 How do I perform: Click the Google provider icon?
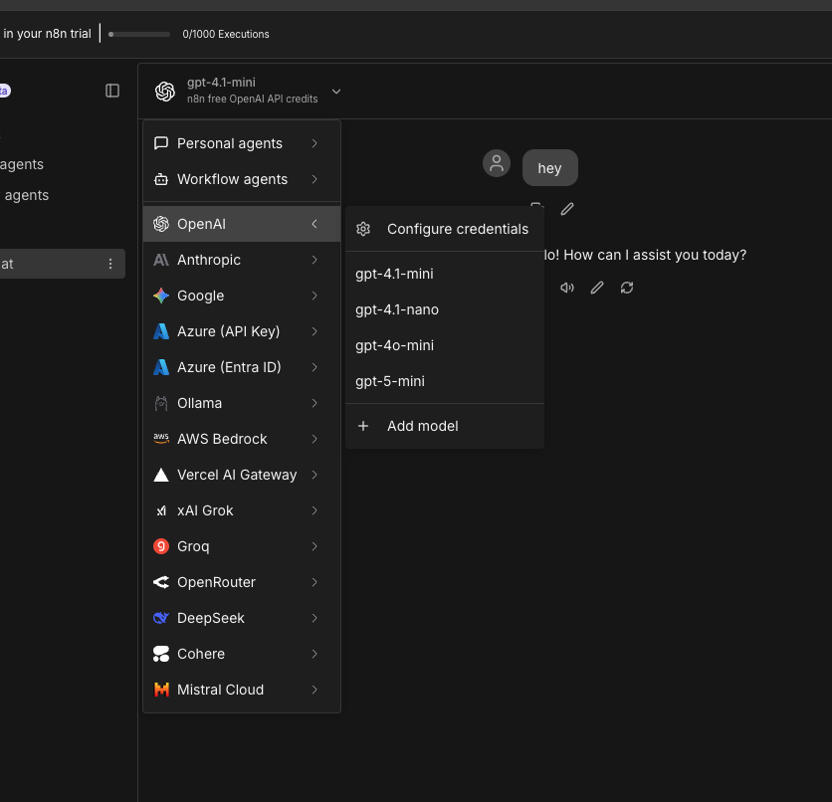(x=161, y=296)
